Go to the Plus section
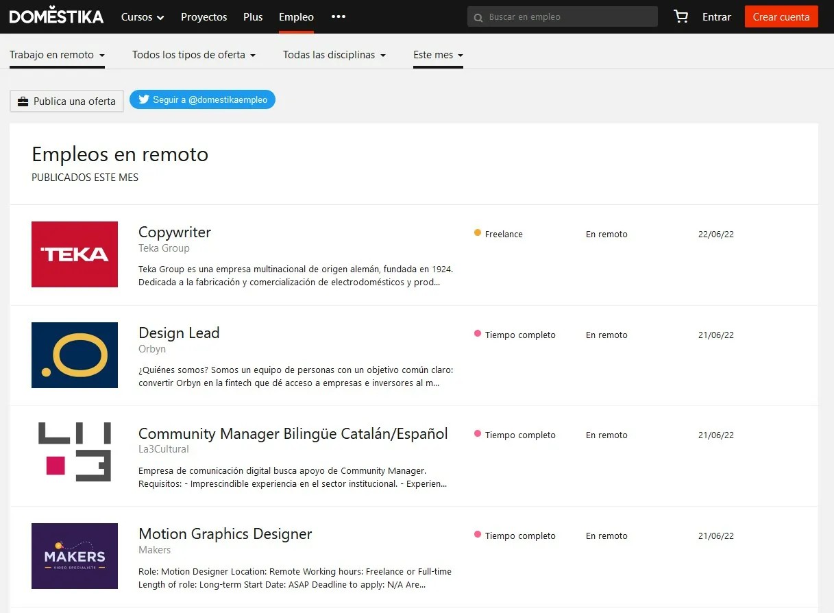 pyautogui.click(x=253, y=17)
